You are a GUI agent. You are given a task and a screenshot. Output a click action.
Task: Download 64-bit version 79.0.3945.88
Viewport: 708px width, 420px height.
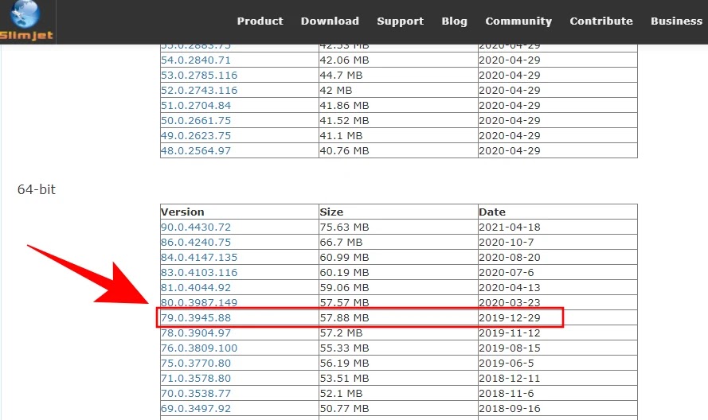[x=195, y=317]
